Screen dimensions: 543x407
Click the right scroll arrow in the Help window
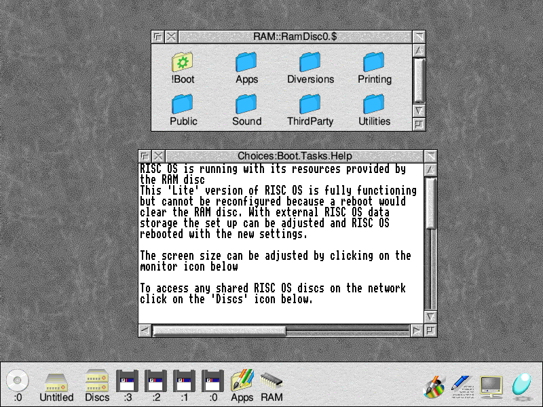(x=417, y=330)
